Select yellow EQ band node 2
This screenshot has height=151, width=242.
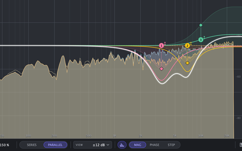tap(188, 46)
